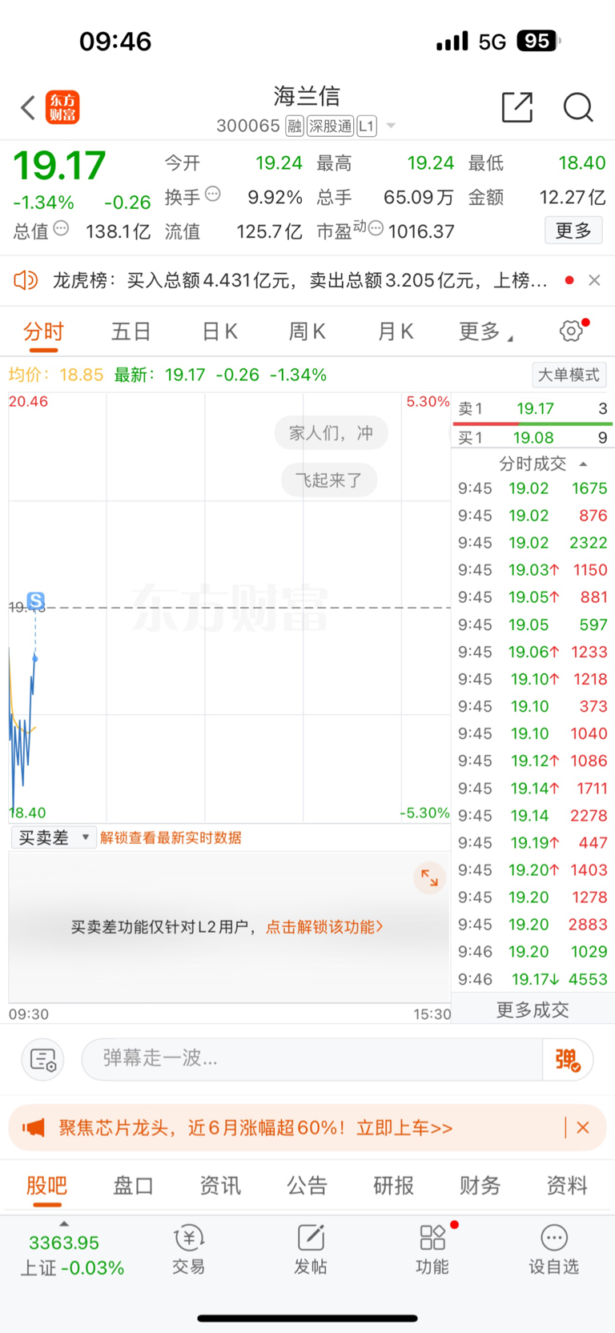Viewport: 615px width, 1333px height.
Task: Open barrage settings list icon
Action: [42, 1060]
